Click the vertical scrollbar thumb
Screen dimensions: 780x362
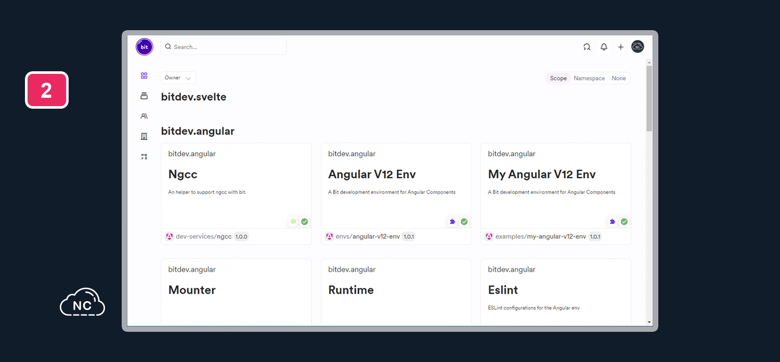point(649,98)
